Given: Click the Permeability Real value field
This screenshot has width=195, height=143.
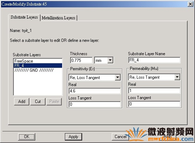Looking at the screenshot, I should [154, 91].
